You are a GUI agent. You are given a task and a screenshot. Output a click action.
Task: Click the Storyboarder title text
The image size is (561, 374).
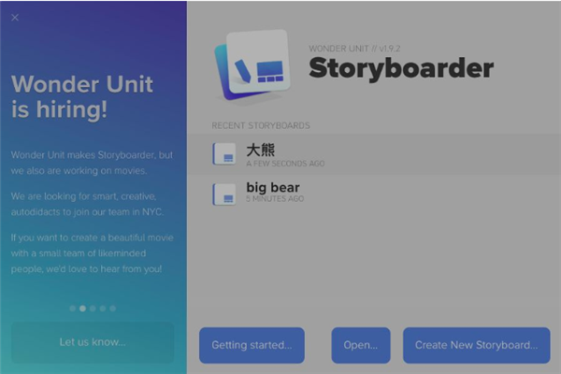click(401, 68)
